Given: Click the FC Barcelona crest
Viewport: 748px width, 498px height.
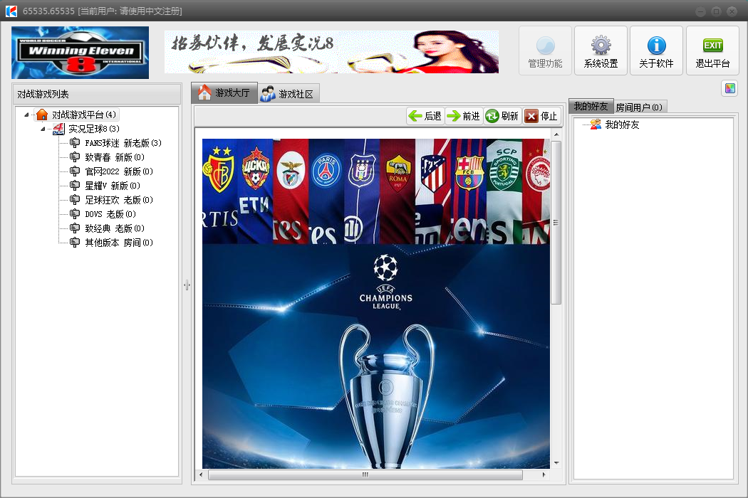Looking at the screenshot, I should pyautogui.click(x=469, y=172).
